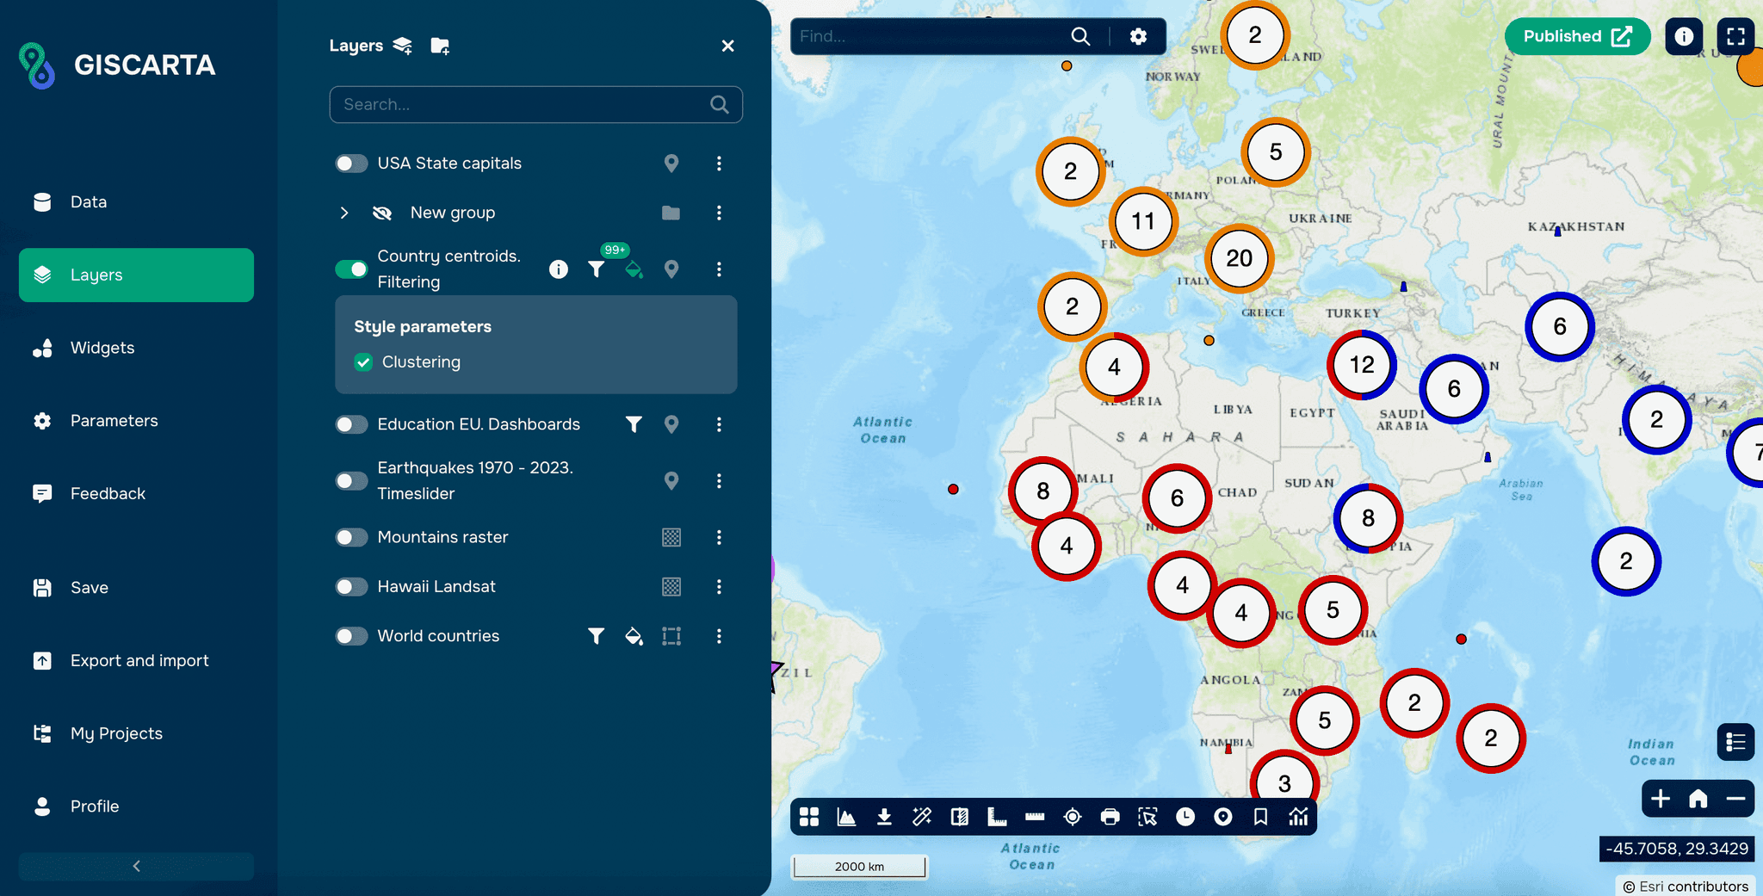Open the three-dot menu for Hawaii Landsat
Screen dimensions: 1763x896
coord(720,586)
